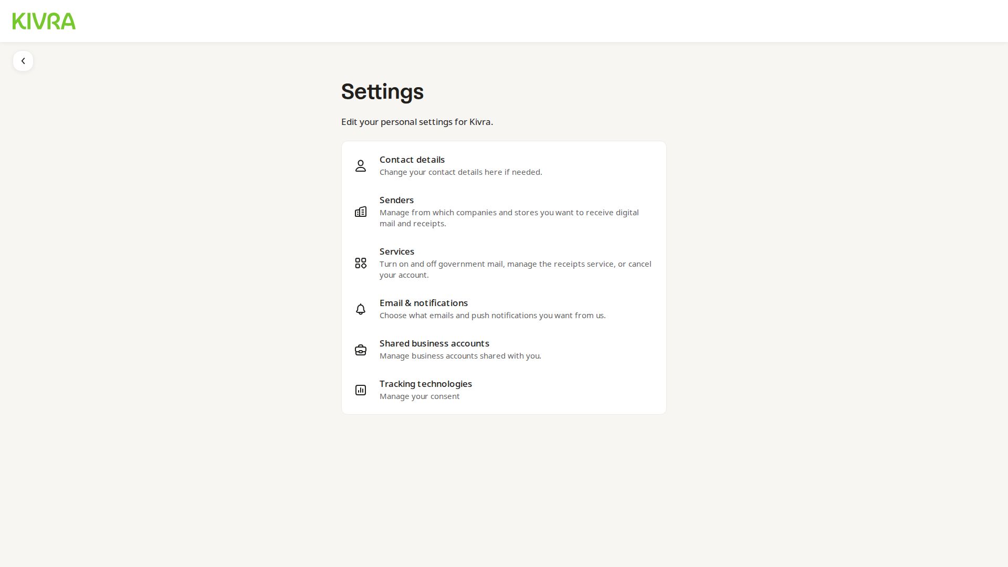This screenshot has width=1008, height=567.
Task: Go back using the left chevron button
Action: (x=23, y=61)
